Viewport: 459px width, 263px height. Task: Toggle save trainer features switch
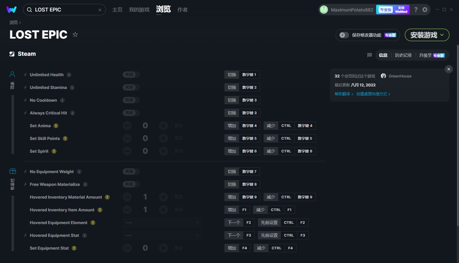(344, 35)
